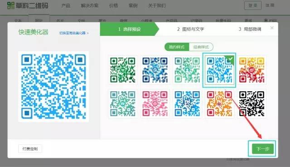Switch to 经典样式 style toggle
The image size is (290, 167).
click(201, 47)
